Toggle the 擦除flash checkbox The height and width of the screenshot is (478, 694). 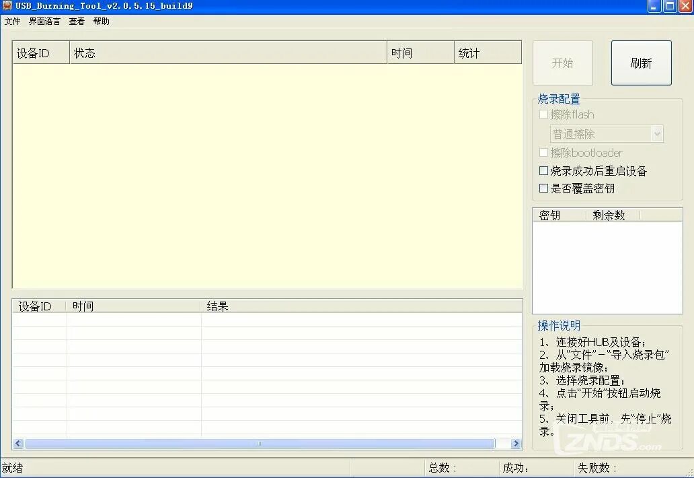(543, 114)
